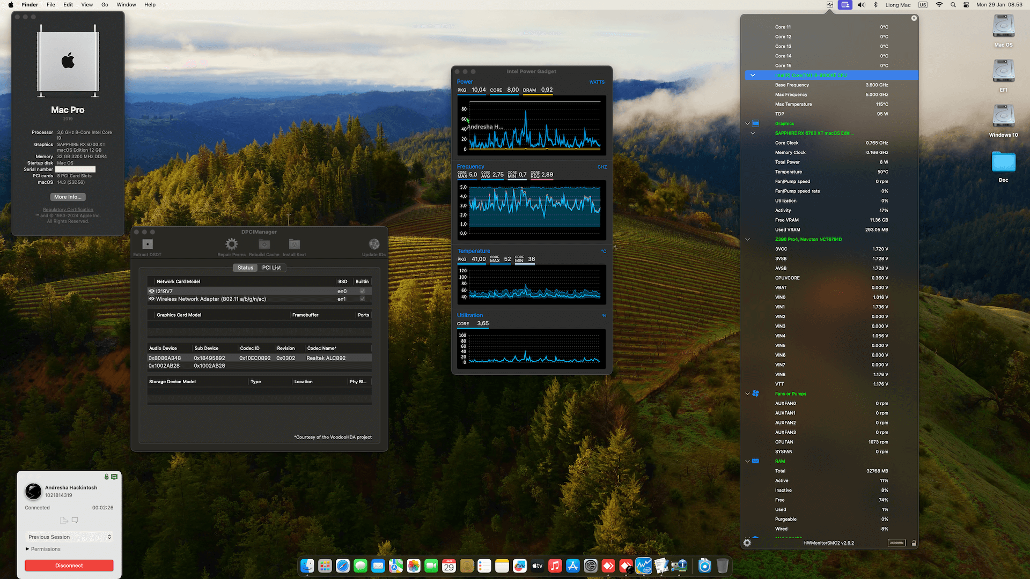Open the Go menu in the menu bar

pyautogui.click(x=105, y=4)
